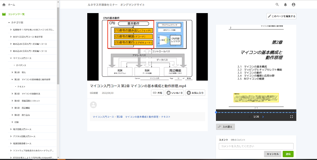Click the video title ending .mp4
This screenshot has height=160, width=317.
[138, 86]
